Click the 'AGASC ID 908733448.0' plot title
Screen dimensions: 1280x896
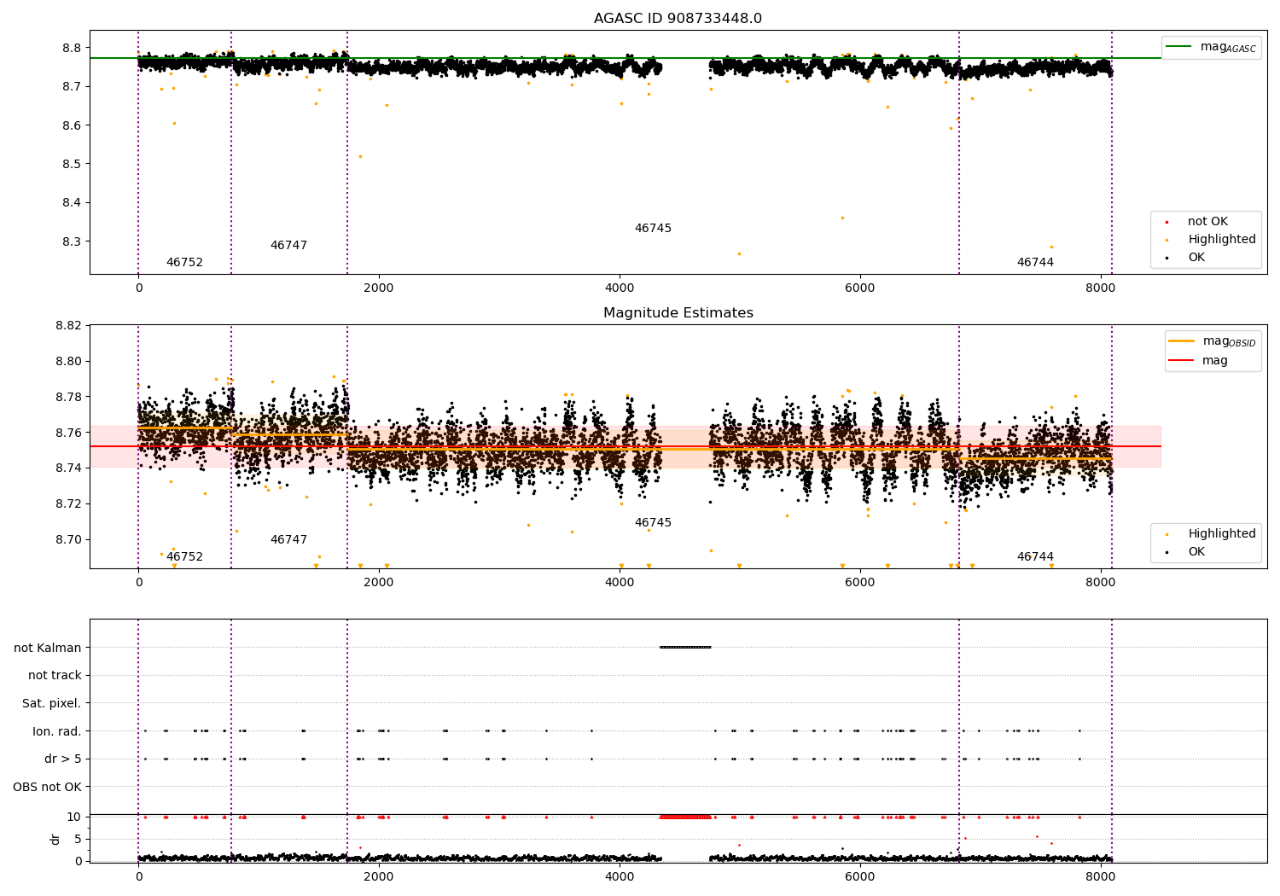click(678, 19)
